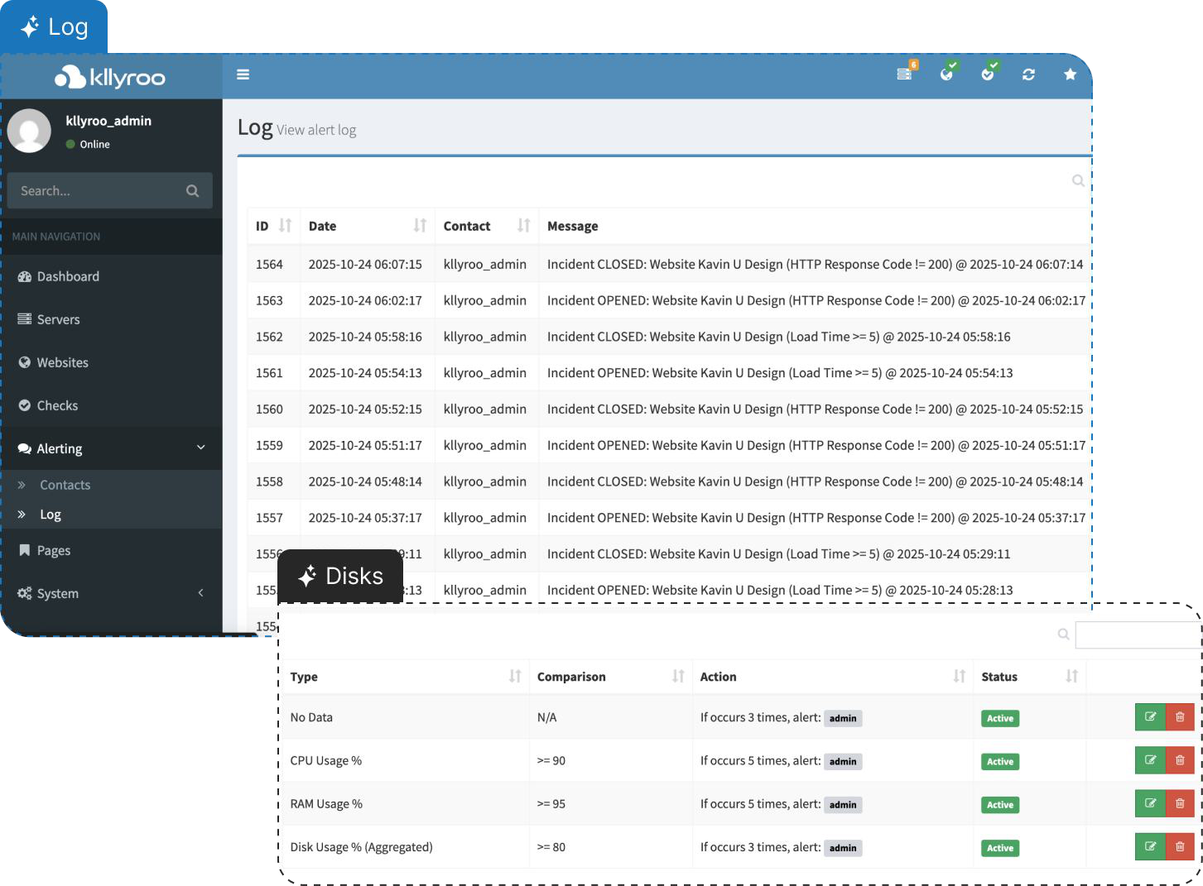Click the Active status of RAM Usage % row
This screenshot has width=1203, height=886.
pos(1000,804)
